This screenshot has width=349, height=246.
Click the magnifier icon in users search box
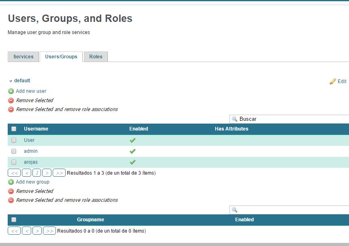click(x=234, y=119)
